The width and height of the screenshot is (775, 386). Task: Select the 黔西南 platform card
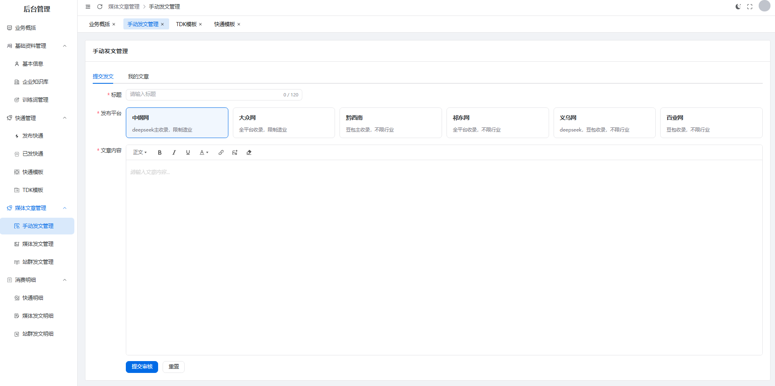coord(391,123)
